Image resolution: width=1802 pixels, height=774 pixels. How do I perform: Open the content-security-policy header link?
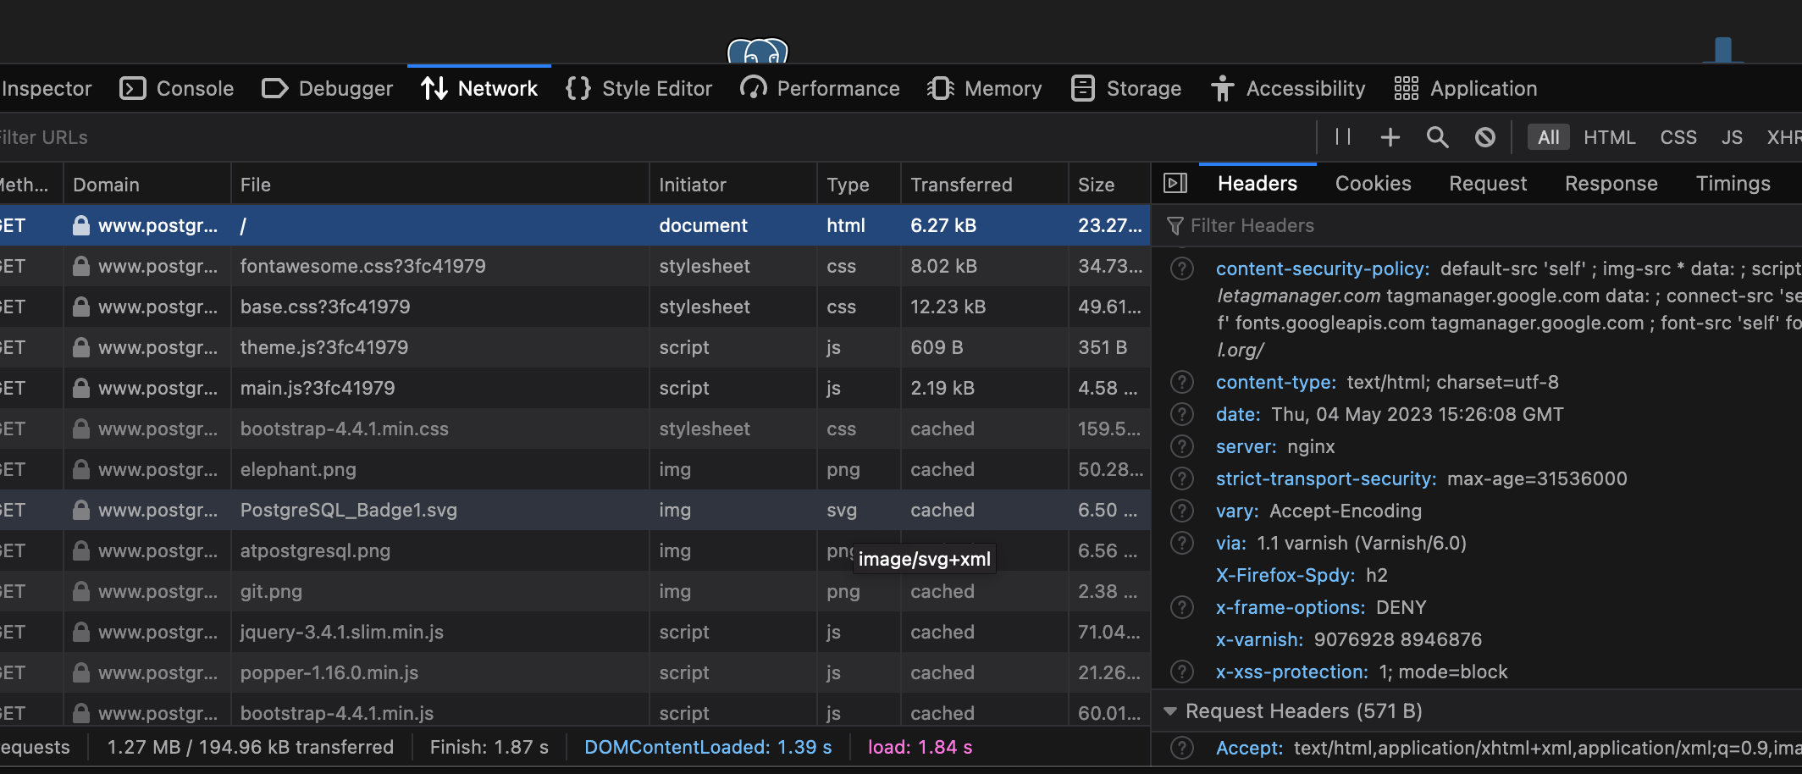pos(1322,269)
